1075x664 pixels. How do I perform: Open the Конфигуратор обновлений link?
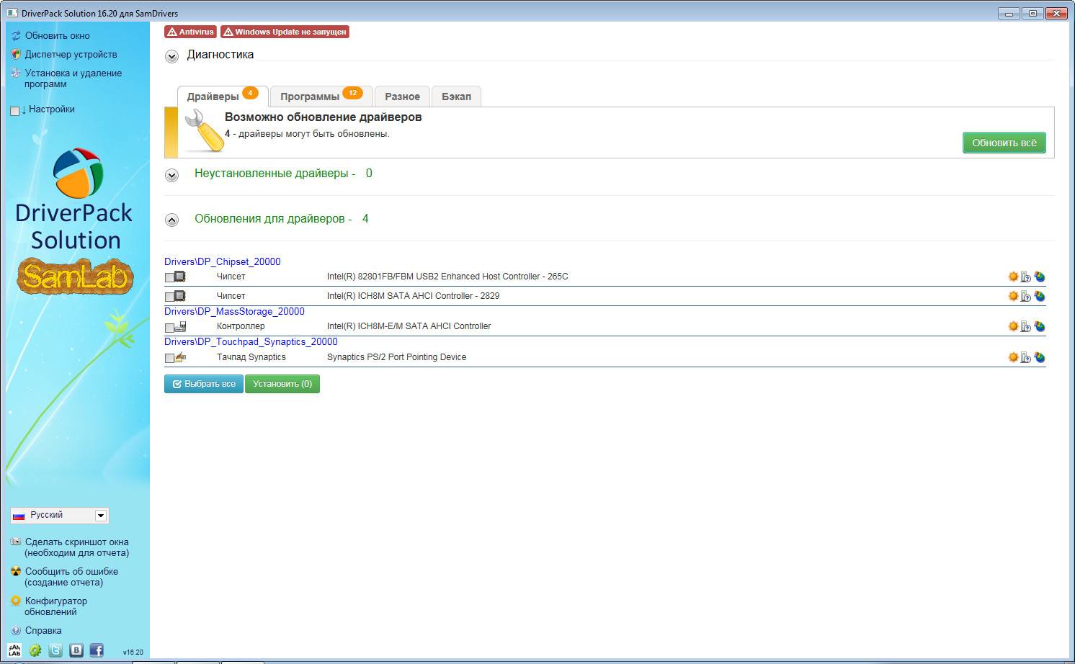point(55,606)
